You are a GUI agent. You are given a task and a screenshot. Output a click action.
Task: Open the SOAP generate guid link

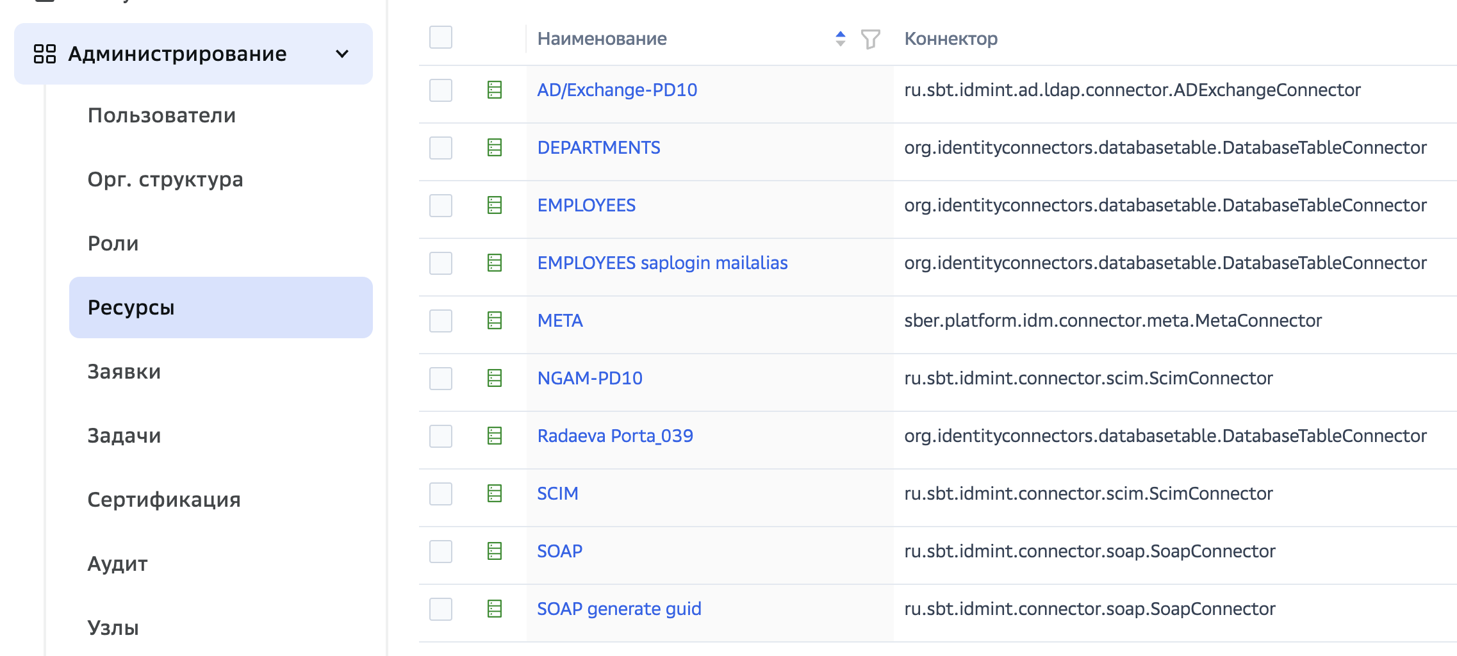[619, 609]
